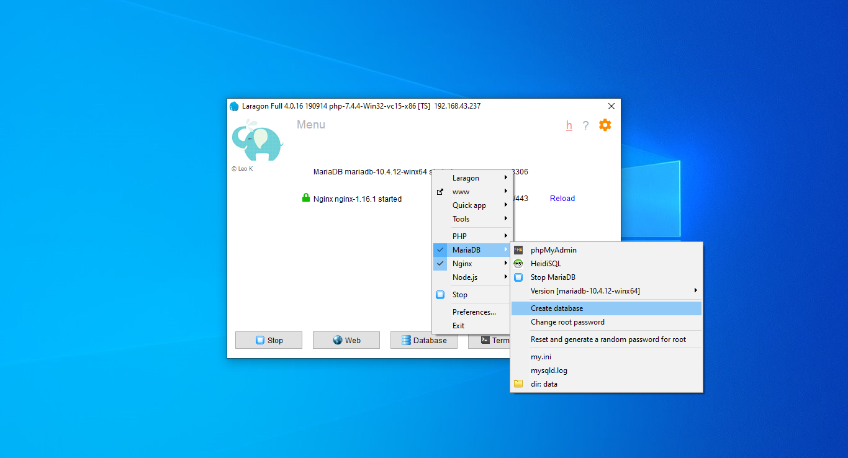Open phpMyAdmin from the MariaDB submenu

[553, 250]
